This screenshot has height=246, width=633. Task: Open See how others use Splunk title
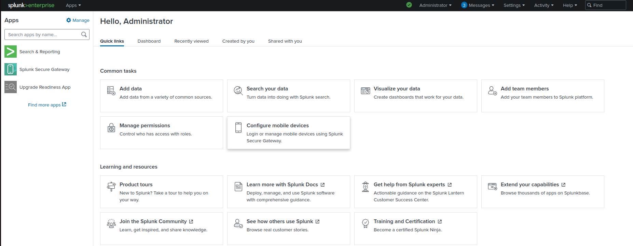280,221
